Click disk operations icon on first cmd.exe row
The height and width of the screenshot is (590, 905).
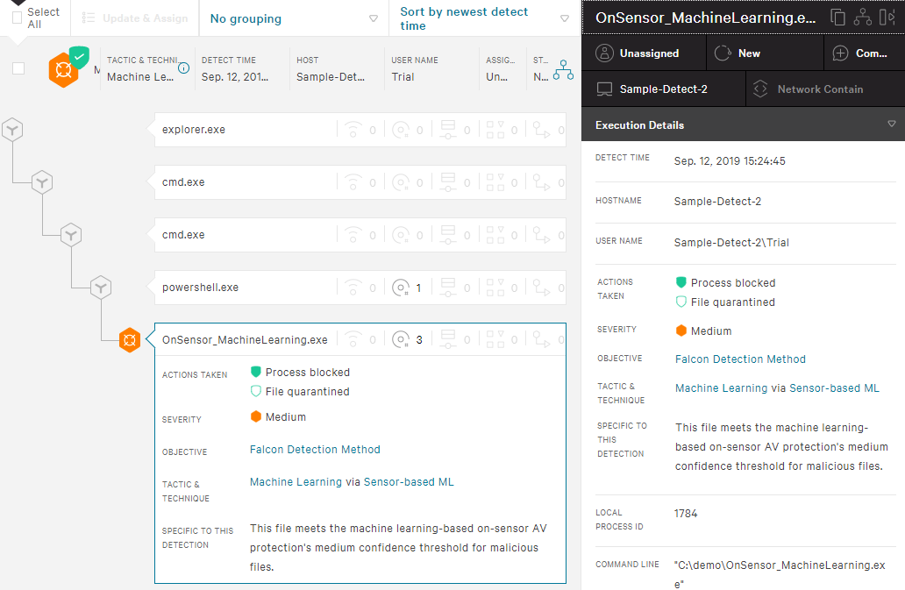(x=401, y=182)
